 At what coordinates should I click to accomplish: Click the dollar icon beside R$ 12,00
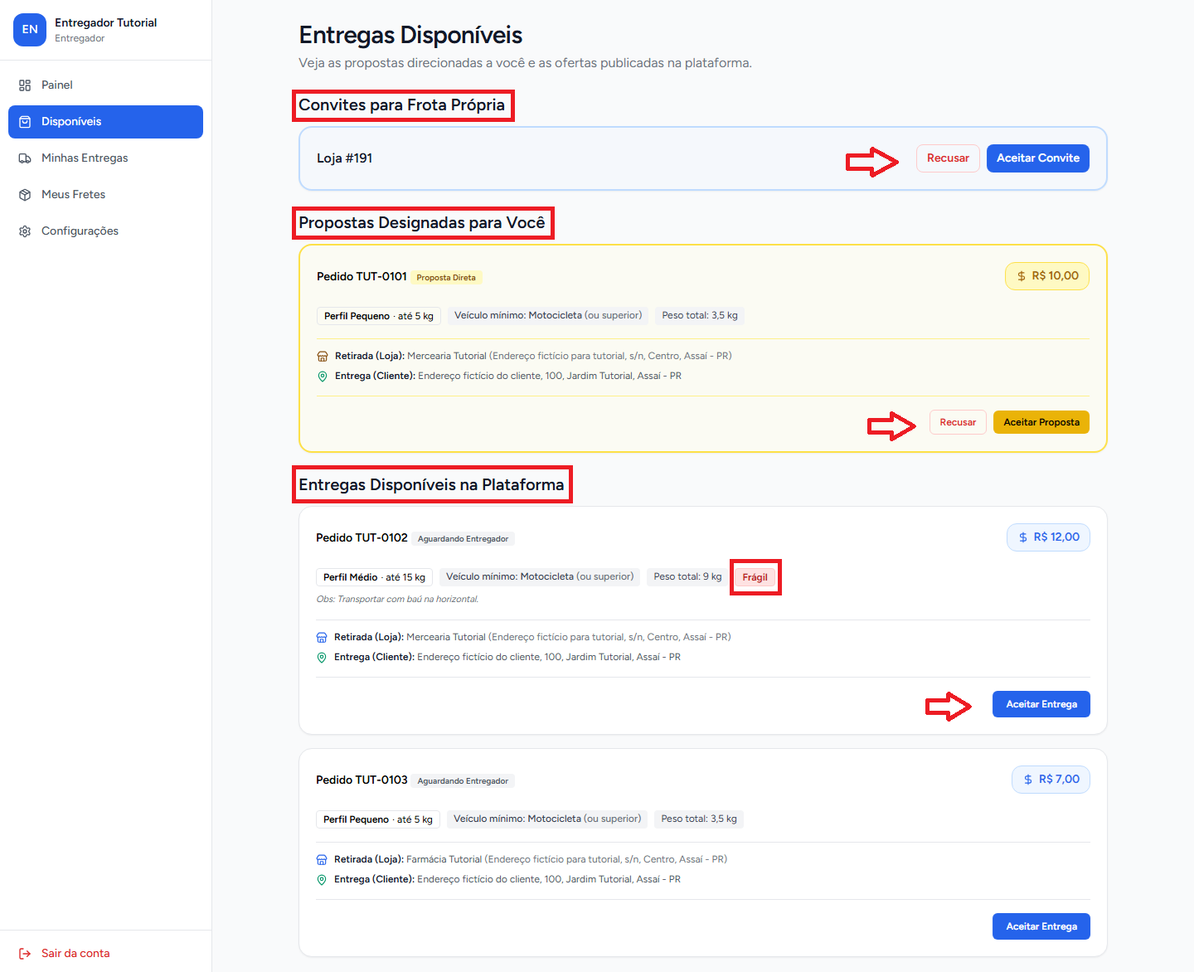point(1023,537)
